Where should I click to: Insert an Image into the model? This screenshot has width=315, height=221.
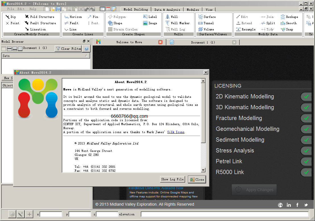point(150,23)
